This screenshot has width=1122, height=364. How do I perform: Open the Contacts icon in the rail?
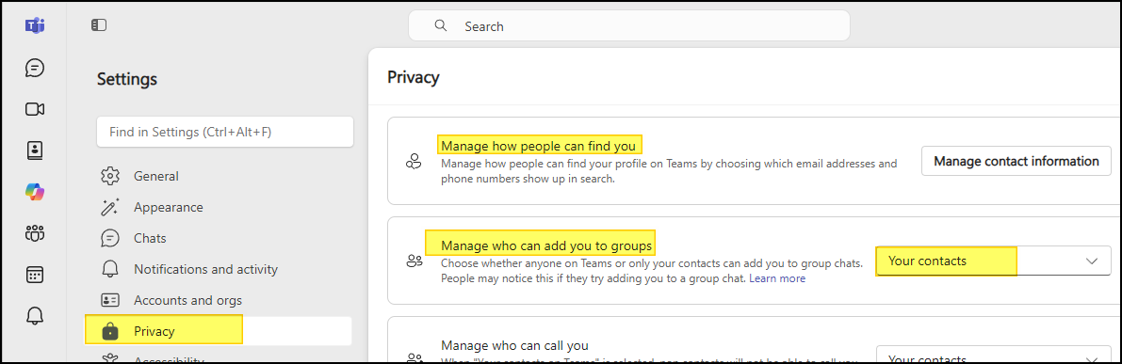34,150
